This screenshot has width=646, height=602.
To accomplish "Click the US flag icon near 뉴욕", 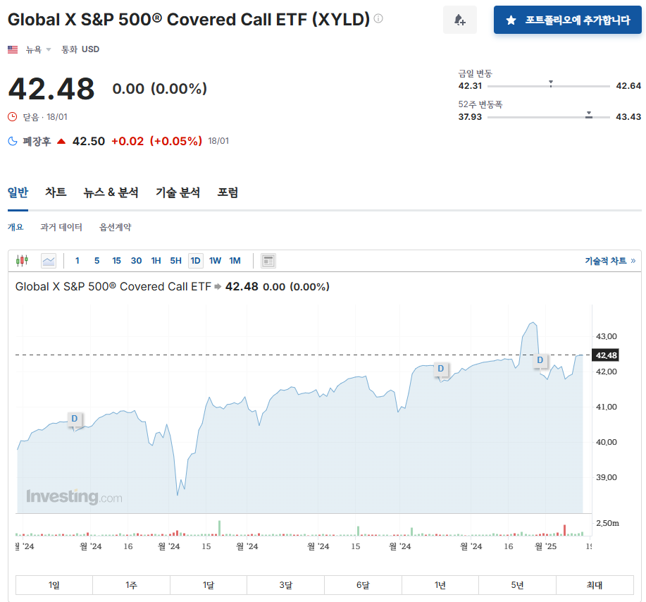I will click(13, 49).
